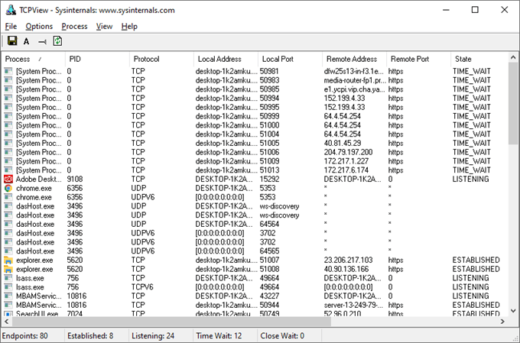Click remote address 40.90.136.166
This screenshot has height=343, width=520.
click(x=346, y=269)
